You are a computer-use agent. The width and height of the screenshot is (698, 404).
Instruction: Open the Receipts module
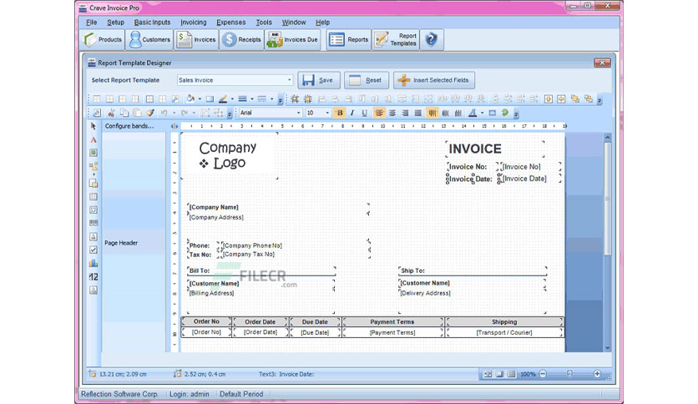tap(242, 39)
